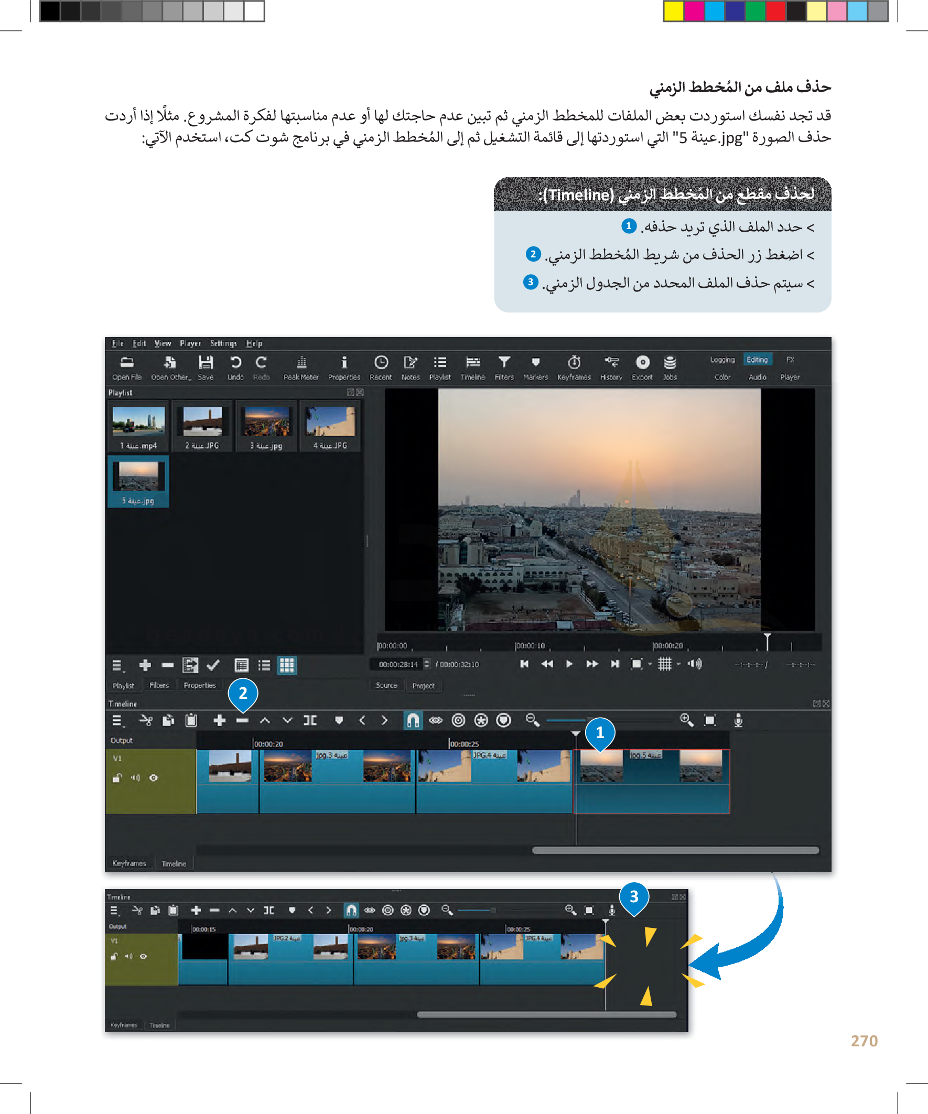This screenshot has height=1114, width=928.
Task: Select the عينة 5.jpg playlist thumbnail
Action: tap(138, 481)
